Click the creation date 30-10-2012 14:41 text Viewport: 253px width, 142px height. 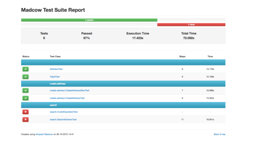click(65, 134)
